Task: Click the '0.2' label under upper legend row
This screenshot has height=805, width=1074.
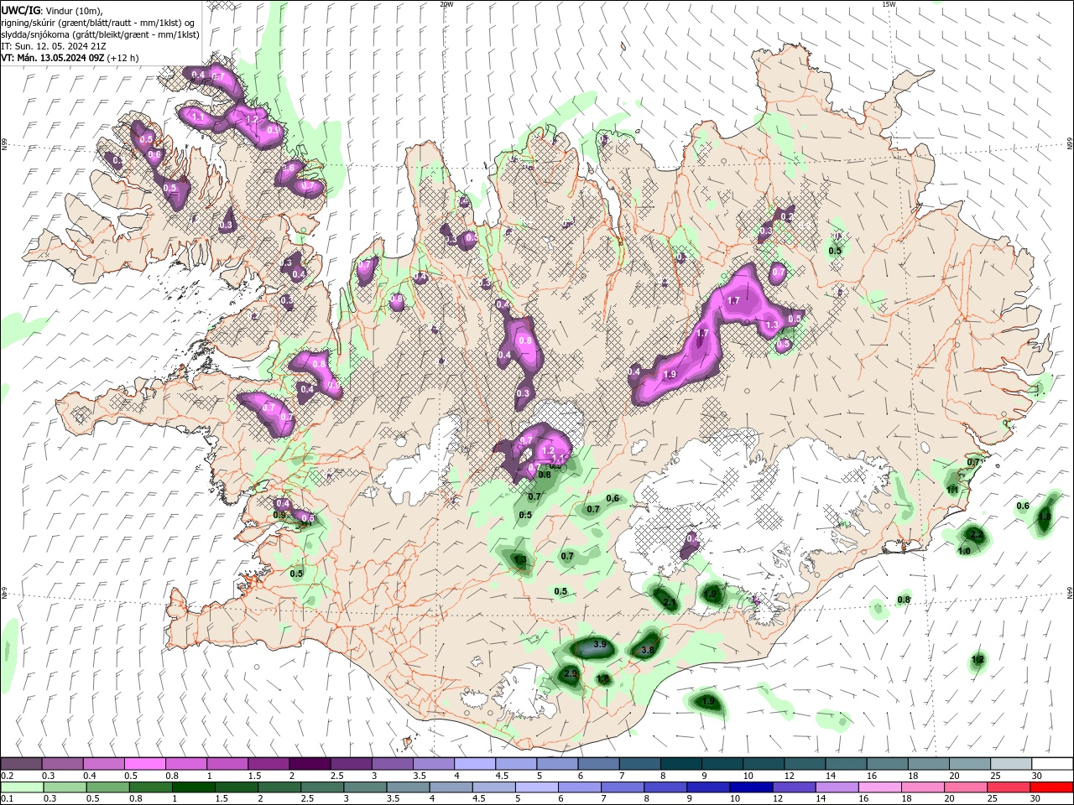Action: [x=8, y=776]
